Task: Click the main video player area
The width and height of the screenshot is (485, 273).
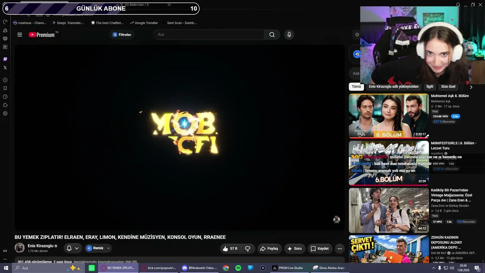Action: [180, 137]
